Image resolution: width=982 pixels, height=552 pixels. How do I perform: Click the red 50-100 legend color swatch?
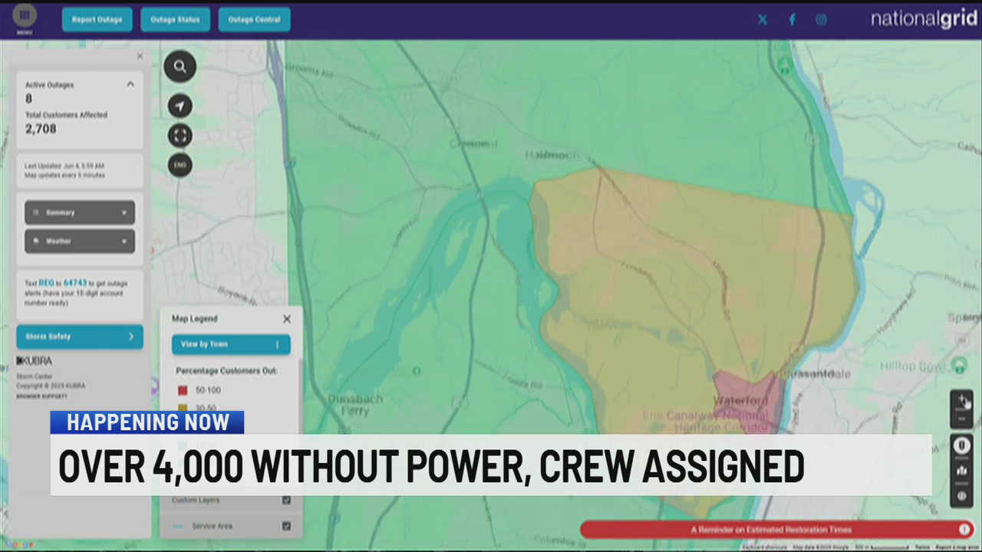[183, 389]
